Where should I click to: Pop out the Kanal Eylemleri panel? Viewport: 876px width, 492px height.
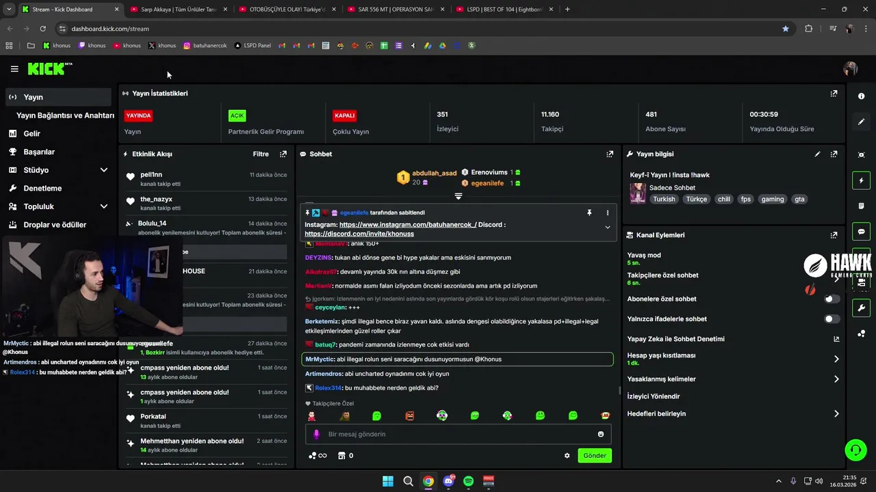834,235
